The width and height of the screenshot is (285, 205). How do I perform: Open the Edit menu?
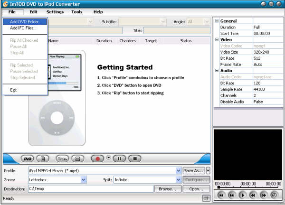[x=33, y=12]
